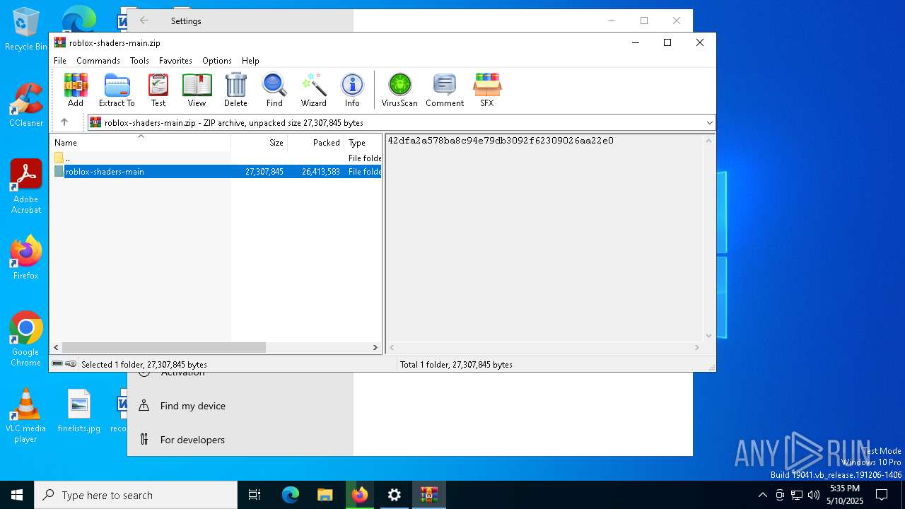Click the Delete trash icon
The width and height of the screenshot is (905, 509).
(235, 90)
